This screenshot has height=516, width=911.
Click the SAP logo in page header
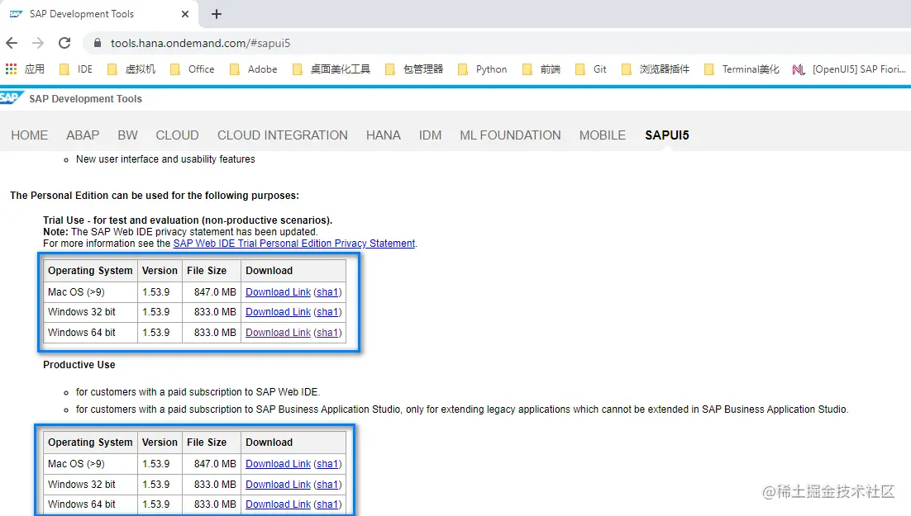click(12, 97)
